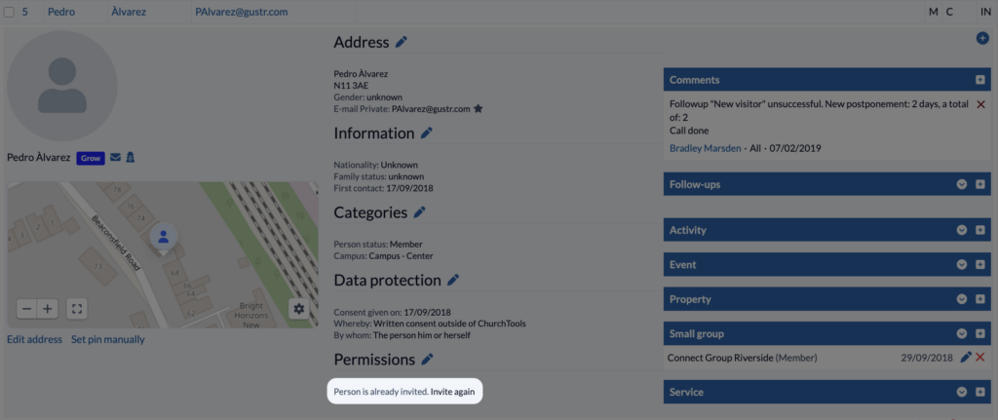Image resolution: width=998 pixels, height=420 pixels.
Task: Edit the Permissions section with its pencil icon
Action: [427, 360]
